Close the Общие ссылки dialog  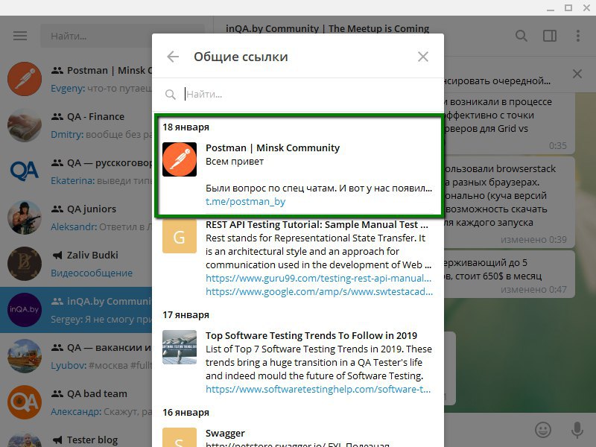click(422, 57)
